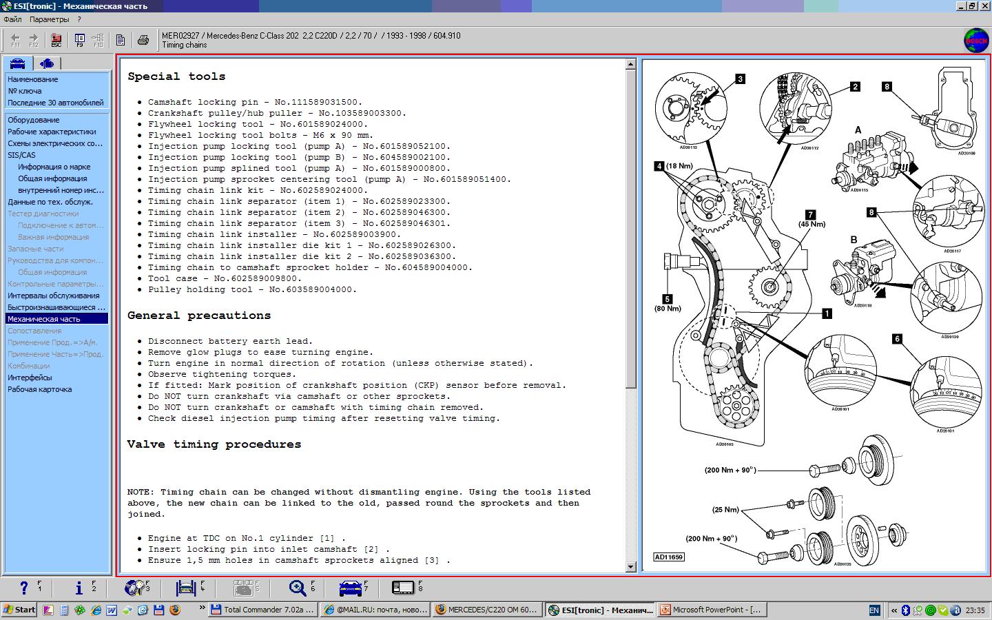Open the Параметры menu
992x620 pixels.
tap(50, 19)
